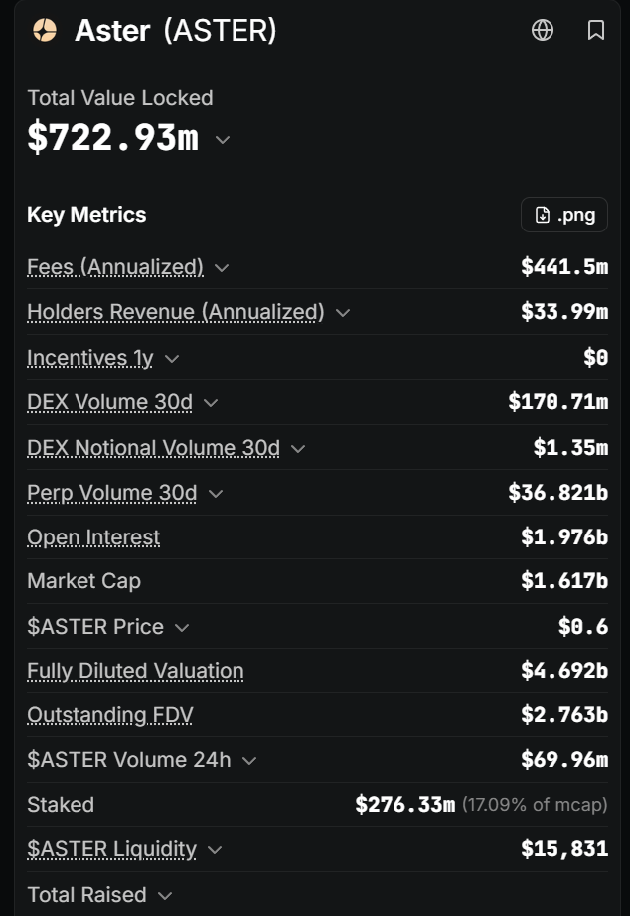The height and width of the screenshot is (916, 630).
Task: Expand the Total Value Locked chevron
Action: pos(222,140)
